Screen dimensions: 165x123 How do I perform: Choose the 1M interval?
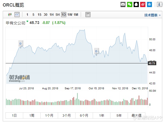[76, 15]
